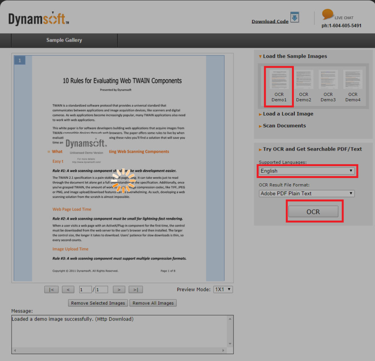Viewport: 375px width, 361px height.
Task: Open OCR Result File Format dropdown
Action: click(307, 193)
